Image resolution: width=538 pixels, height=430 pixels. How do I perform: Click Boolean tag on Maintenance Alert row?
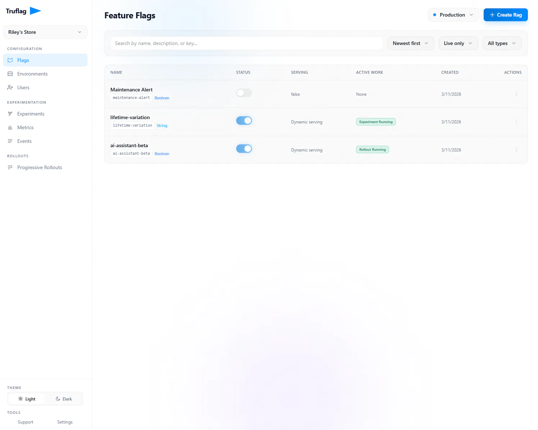click(162, 98)
